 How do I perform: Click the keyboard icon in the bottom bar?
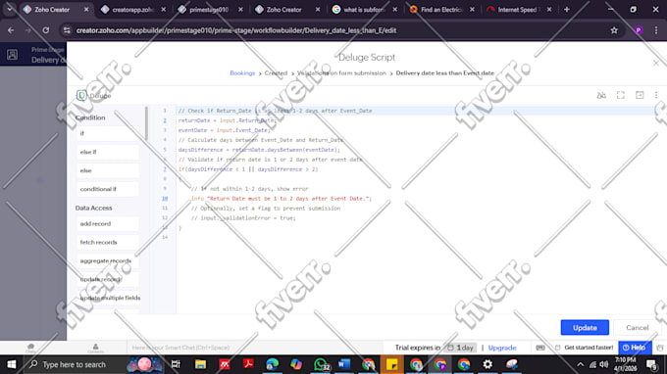(540, 348)
